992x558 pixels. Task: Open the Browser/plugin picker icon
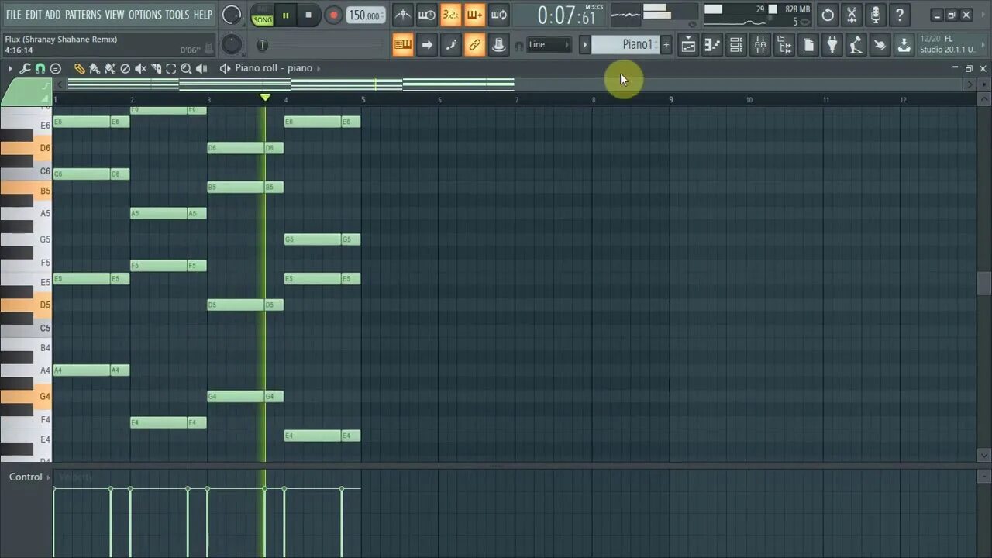tap(784, 45)
